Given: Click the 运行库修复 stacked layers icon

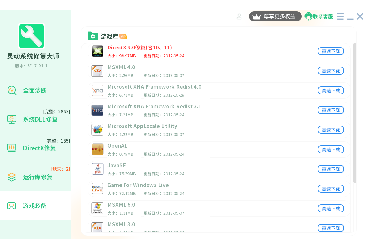Looking at the screenshot, I should click(x=12, y=177).
